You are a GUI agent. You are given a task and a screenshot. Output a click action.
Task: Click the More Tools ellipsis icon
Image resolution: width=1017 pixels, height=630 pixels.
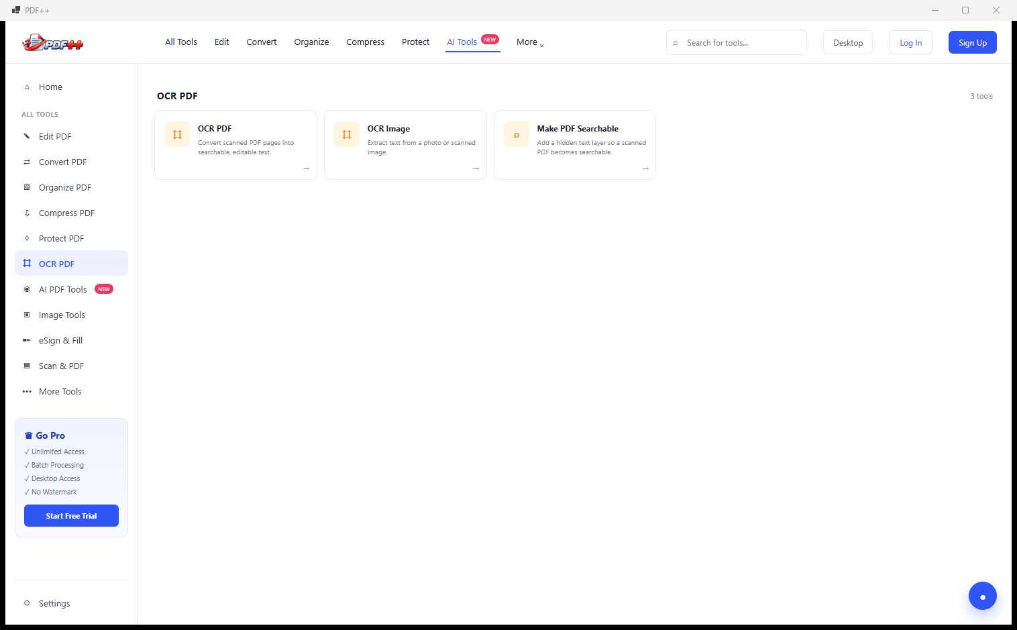coord(27,391)
